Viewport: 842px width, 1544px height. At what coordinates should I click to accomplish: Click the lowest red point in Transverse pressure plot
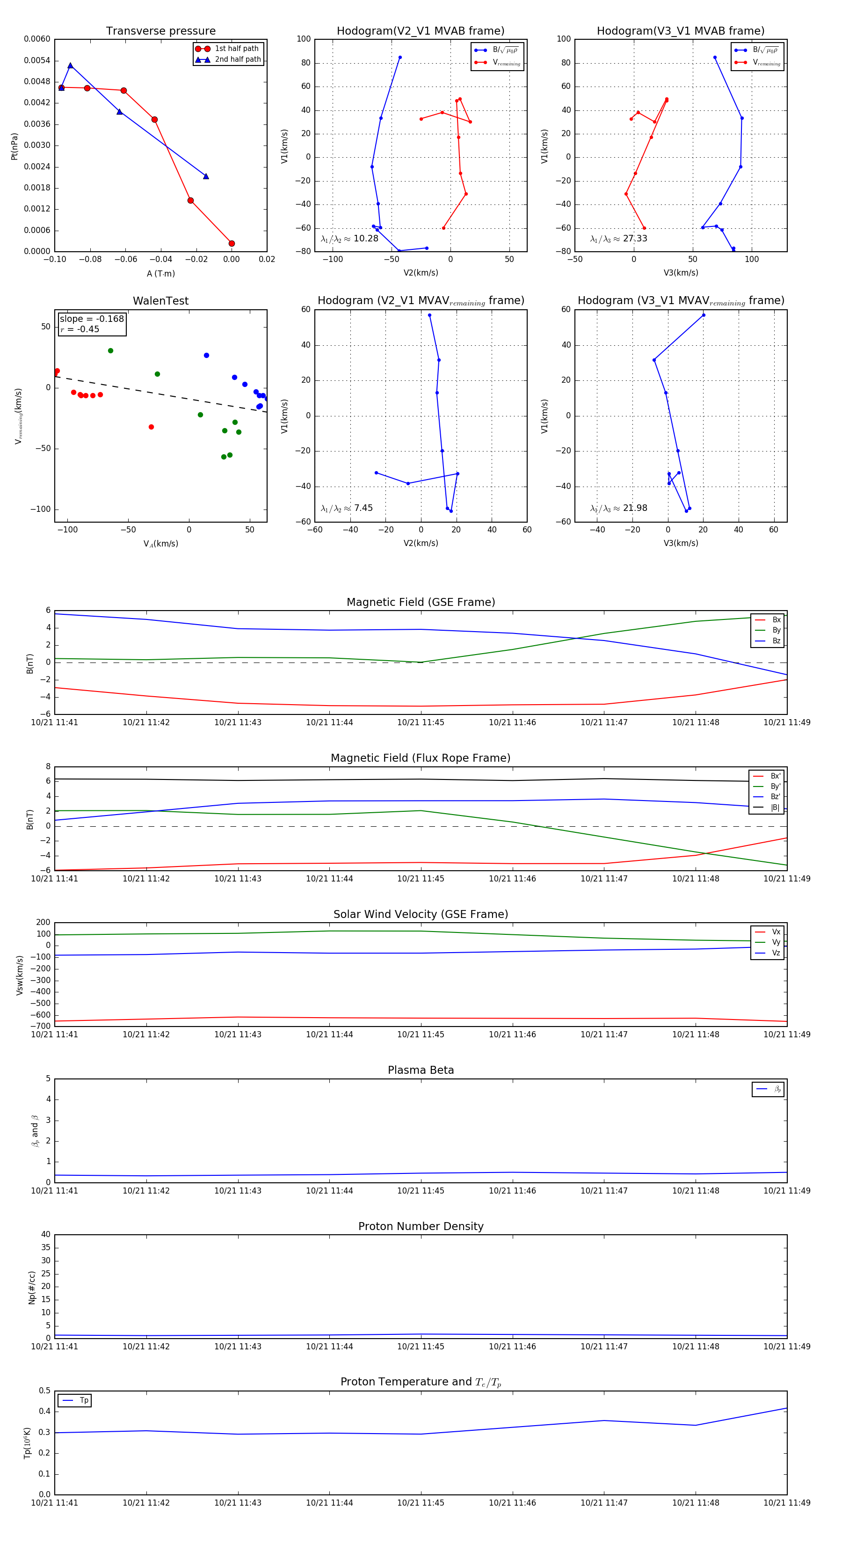(x=232, y=243)
